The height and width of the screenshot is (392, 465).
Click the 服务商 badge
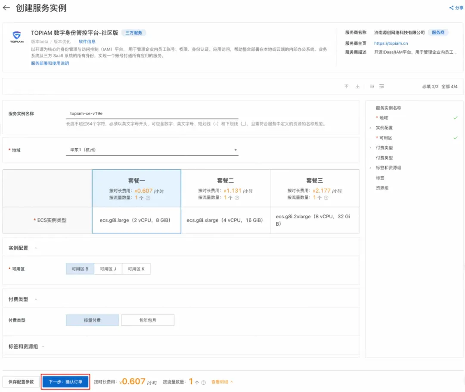(438, 33)
